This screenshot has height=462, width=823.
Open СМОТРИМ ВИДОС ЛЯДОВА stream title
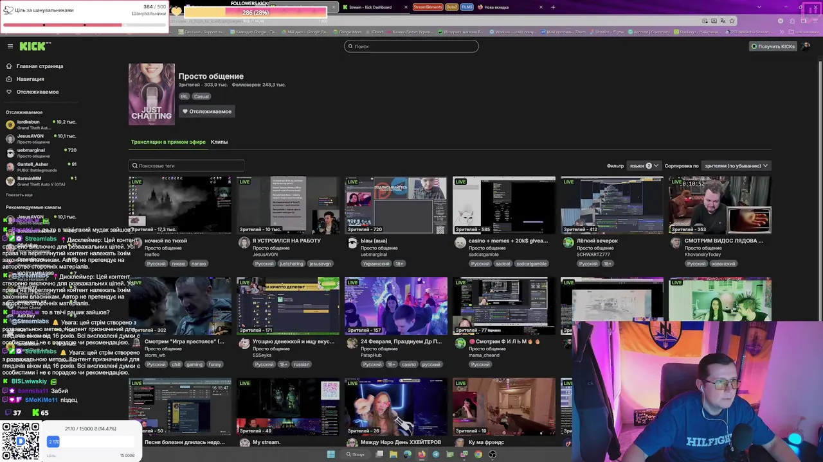point(724,241)
